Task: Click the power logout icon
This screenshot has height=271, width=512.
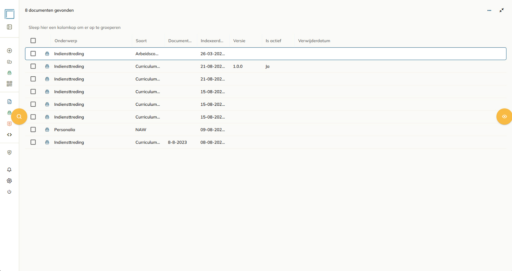Action: tap(9, 192)
